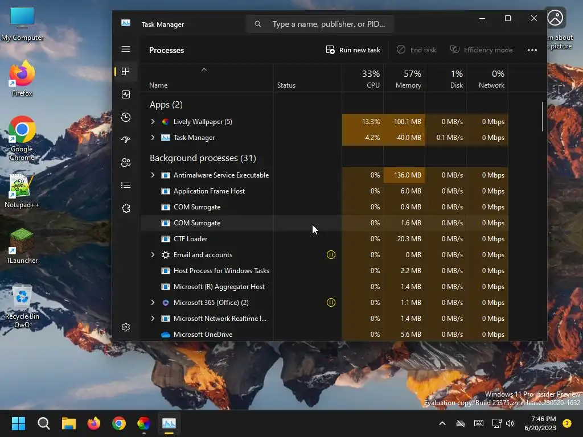Expand Microsoft 365 (Office) (2) row
Image resolution: width=583 pixels, height=437 pixels.
point(153,303)
